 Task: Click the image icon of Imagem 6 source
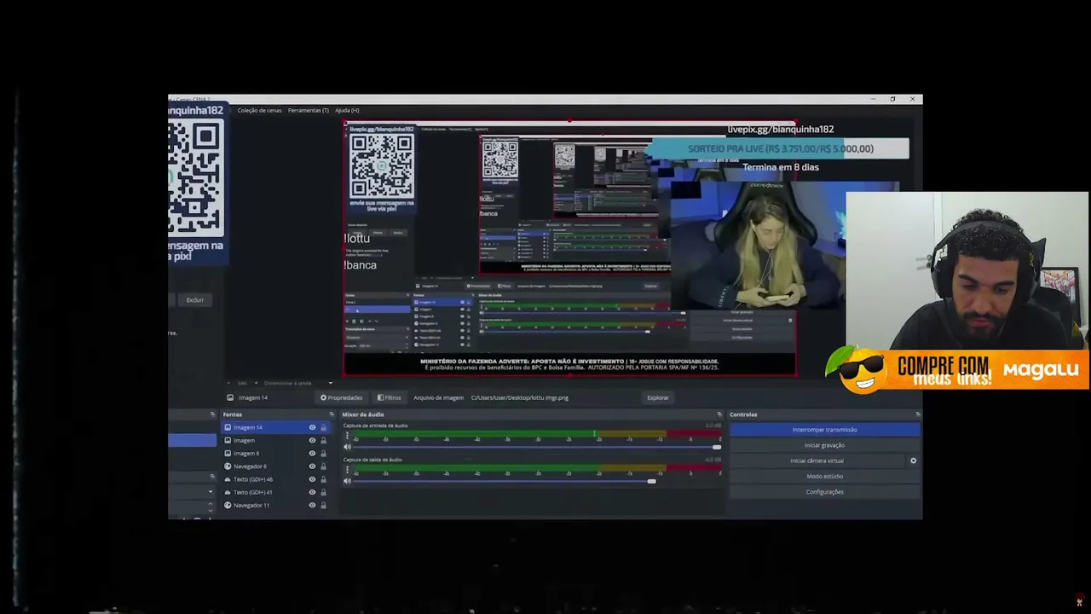[228, 453]
